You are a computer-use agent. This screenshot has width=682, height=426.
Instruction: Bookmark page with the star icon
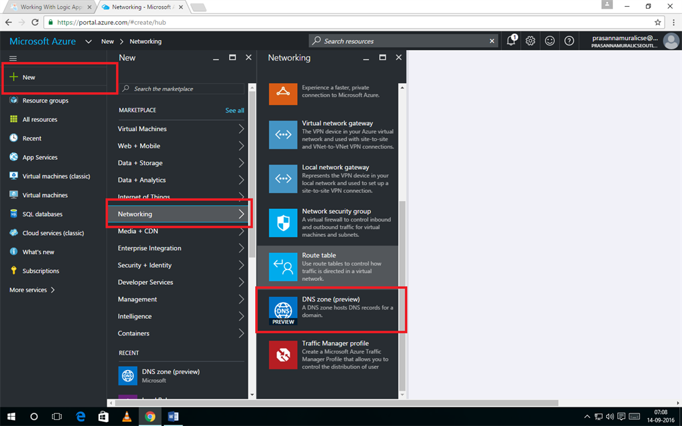coord(657,22)
